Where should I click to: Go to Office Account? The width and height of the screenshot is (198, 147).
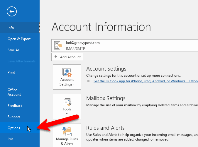pos(20,92)
